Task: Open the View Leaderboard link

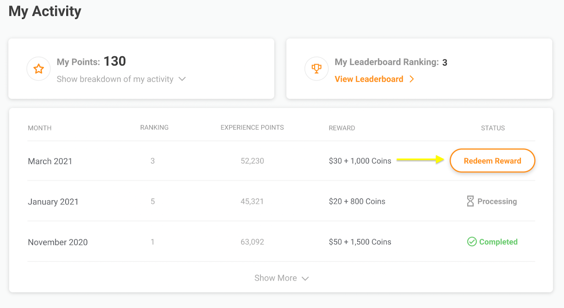Action: [x=369, y=79]
